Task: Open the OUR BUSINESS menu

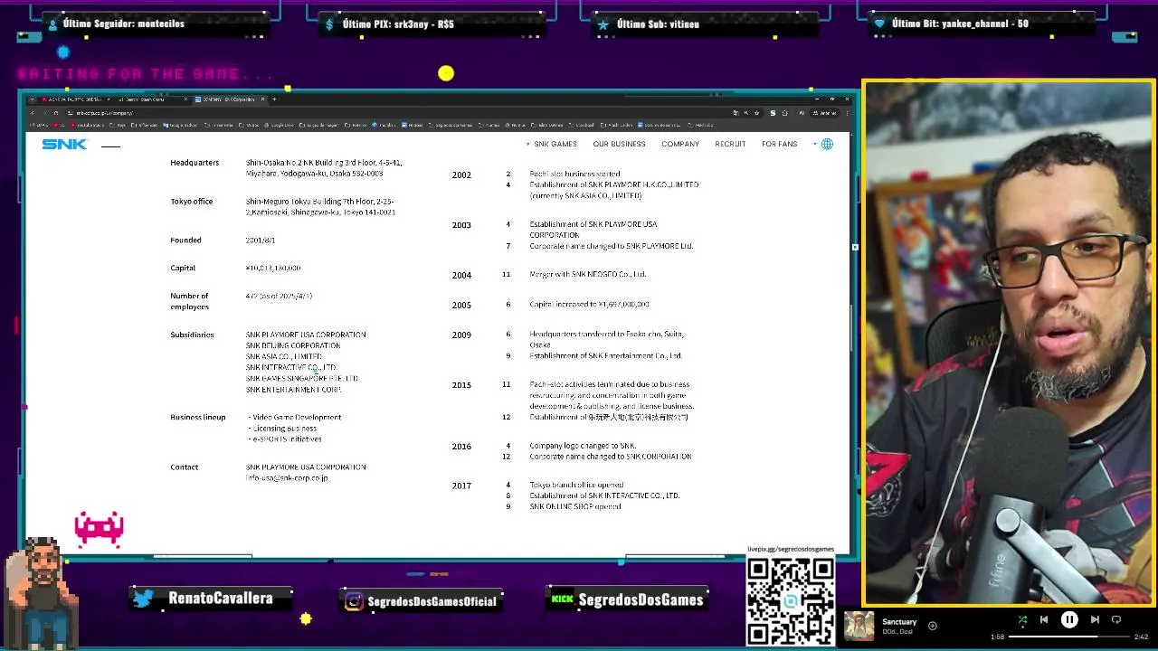Action: point(619,144)
